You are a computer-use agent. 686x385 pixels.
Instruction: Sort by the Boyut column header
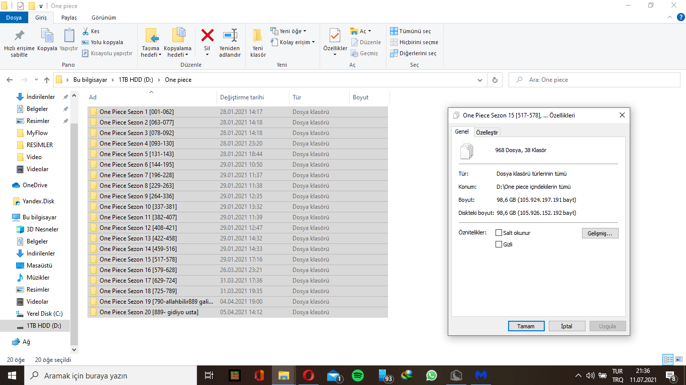(x=369, y=97)
